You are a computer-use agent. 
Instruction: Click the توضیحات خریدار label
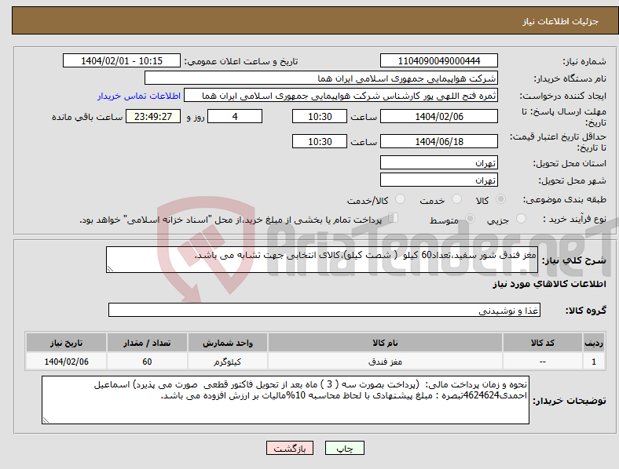[570, 401]
